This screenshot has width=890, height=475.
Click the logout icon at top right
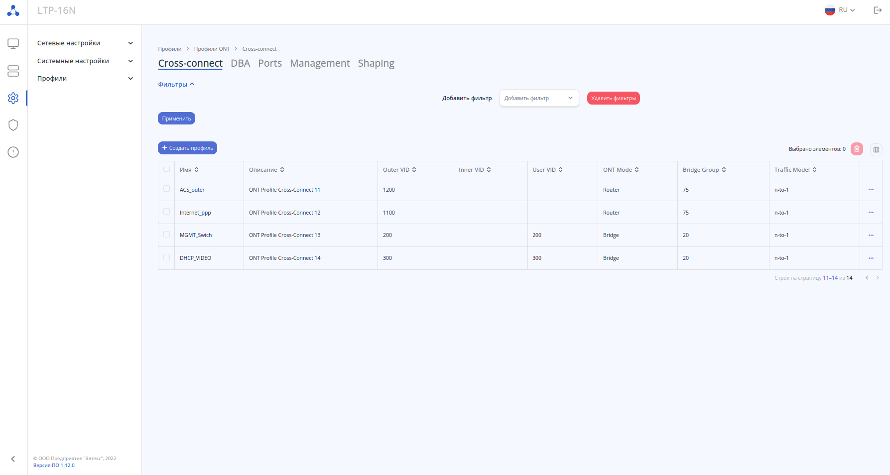click(x=878, y=10)
